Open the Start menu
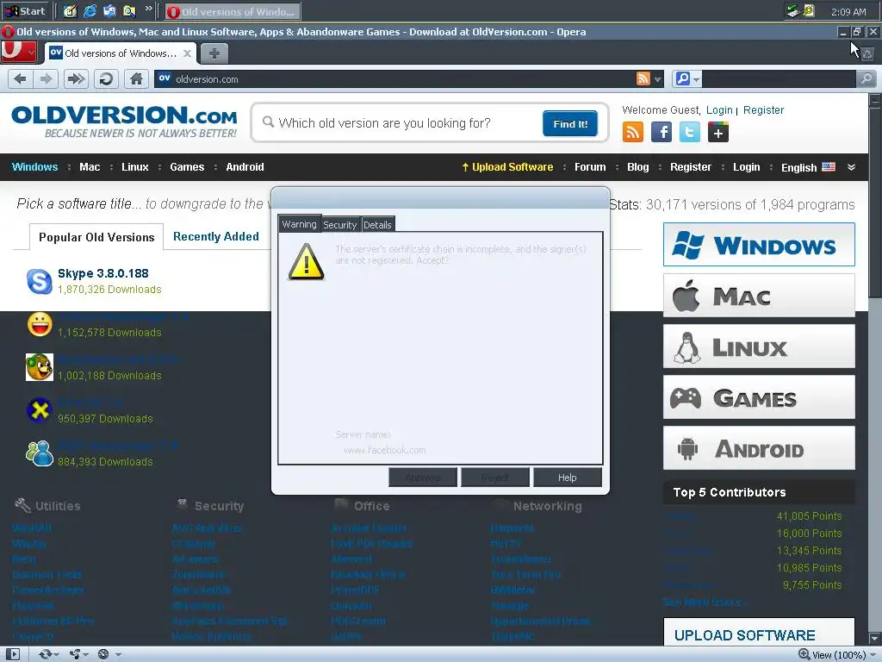The height and width of the screenshot is (662, 882). coord(25,10)
